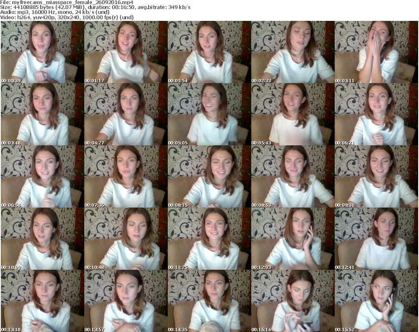The height and width of the screenshot is (332, 419).
Task: Click the thumbnail timestamped 00:00:39
Action: coord(42,52)
